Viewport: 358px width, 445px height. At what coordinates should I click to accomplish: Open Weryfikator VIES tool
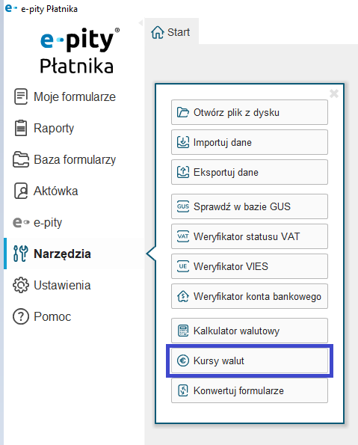pyautogui.click(x=250, y=266)
